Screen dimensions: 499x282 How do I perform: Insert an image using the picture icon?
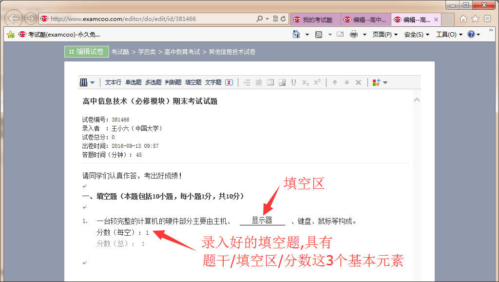pos(282,82)
